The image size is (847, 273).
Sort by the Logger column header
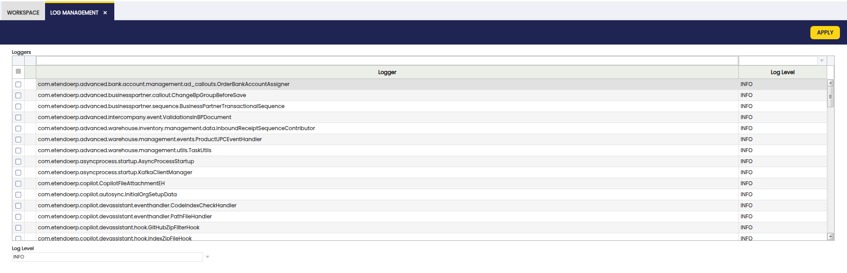coord(387,72)
